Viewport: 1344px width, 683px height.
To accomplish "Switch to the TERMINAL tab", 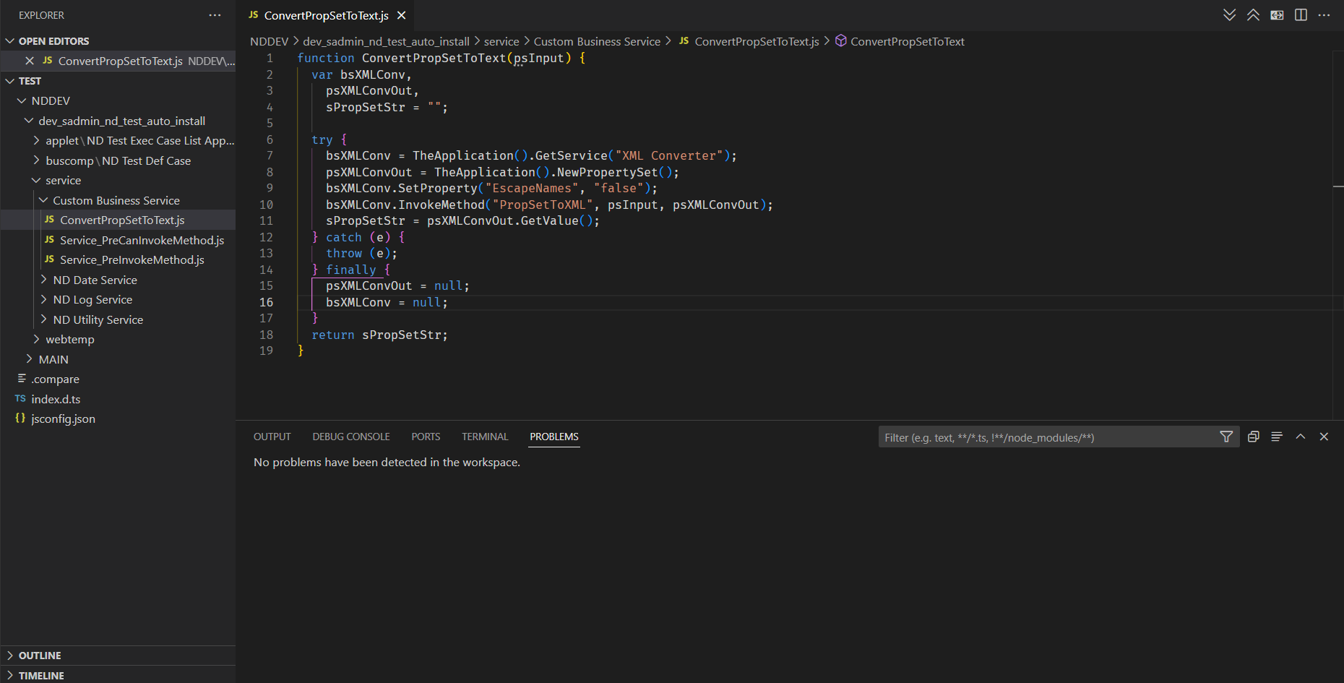I will [x=485, y=437].
